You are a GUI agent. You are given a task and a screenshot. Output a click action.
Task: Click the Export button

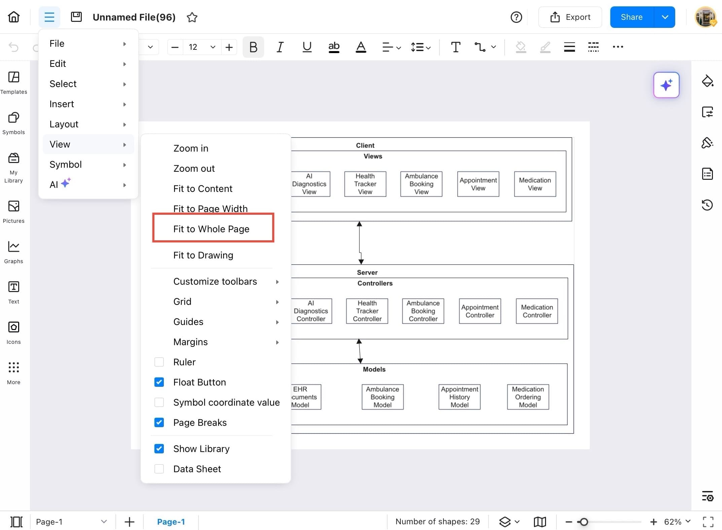(x=570, y=17)
